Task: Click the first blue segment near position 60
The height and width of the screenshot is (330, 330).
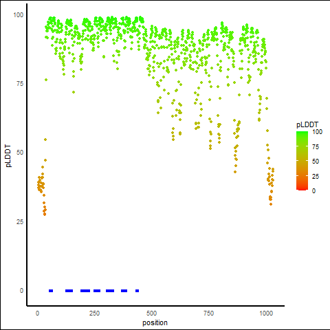Action: 51,291
